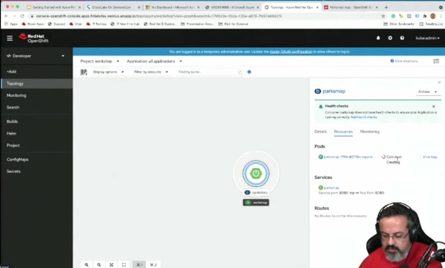Open Other Bookmarks folder

pos(399,24)
